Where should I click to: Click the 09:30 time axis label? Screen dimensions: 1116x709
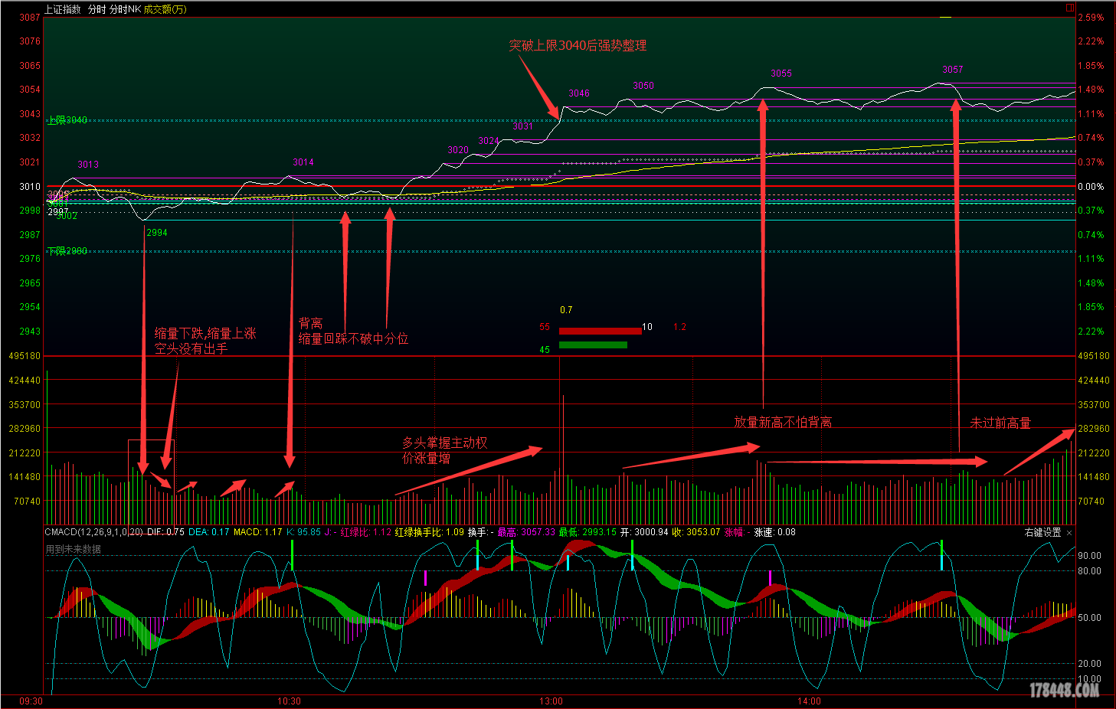[31, 701]
